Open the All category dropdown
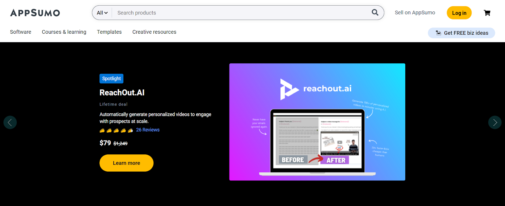 [102, 13]
